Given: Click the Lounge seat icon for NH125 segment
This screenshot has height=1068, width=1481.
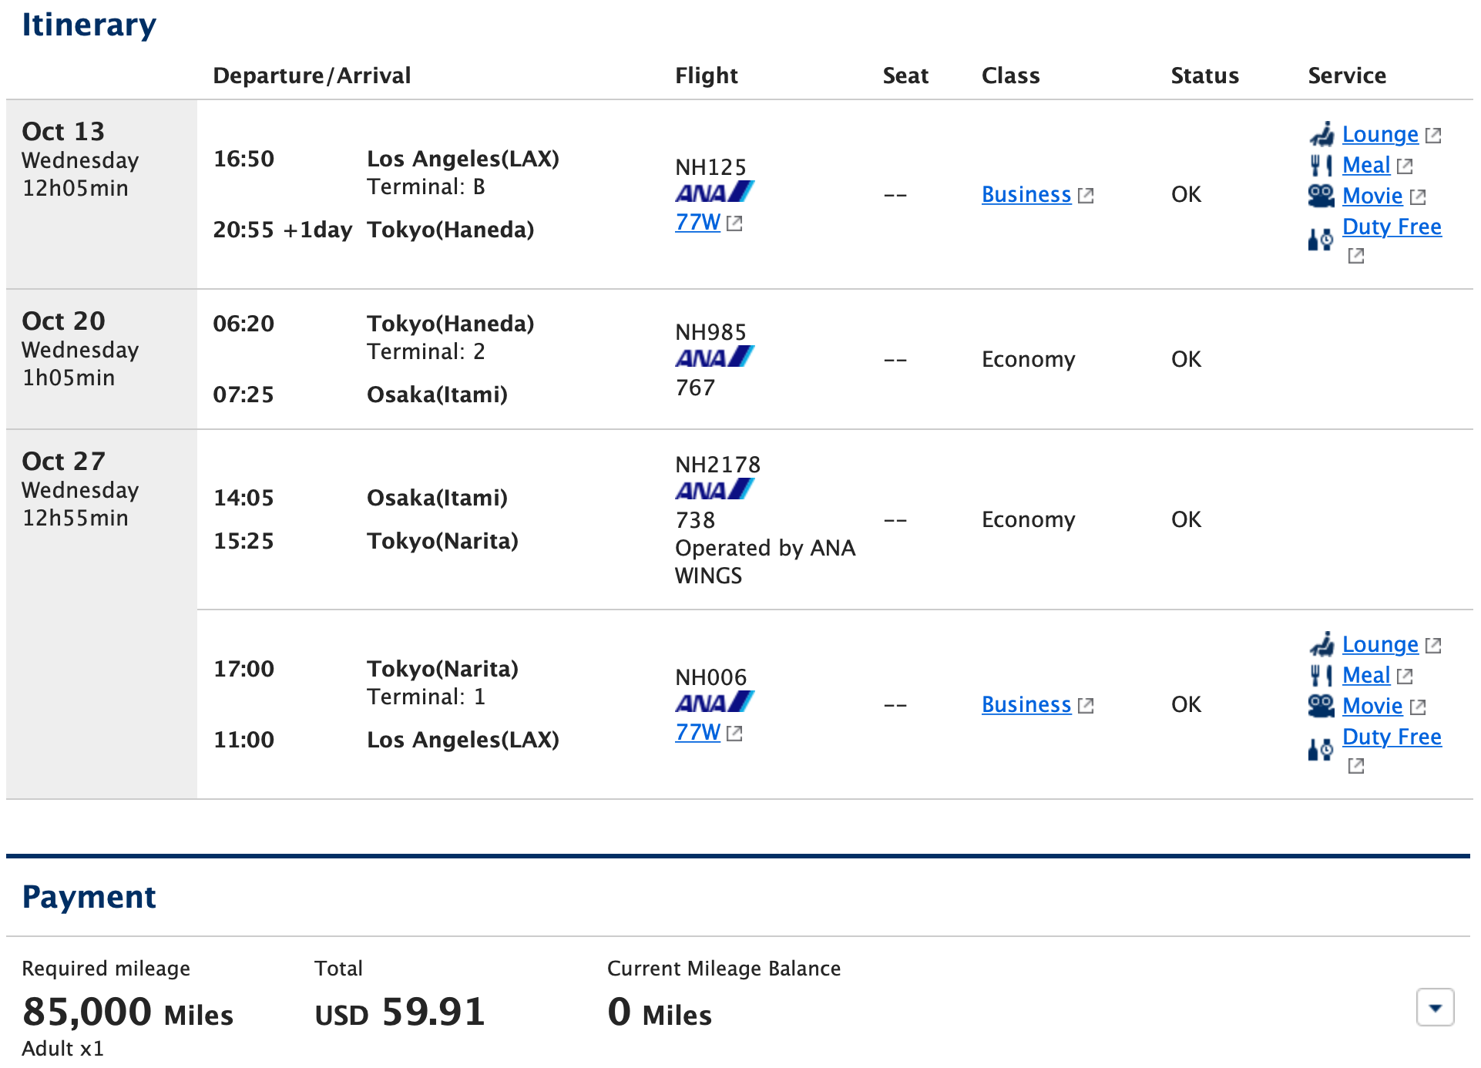Looking at the screenshot, I should [x=1320, y=133].
